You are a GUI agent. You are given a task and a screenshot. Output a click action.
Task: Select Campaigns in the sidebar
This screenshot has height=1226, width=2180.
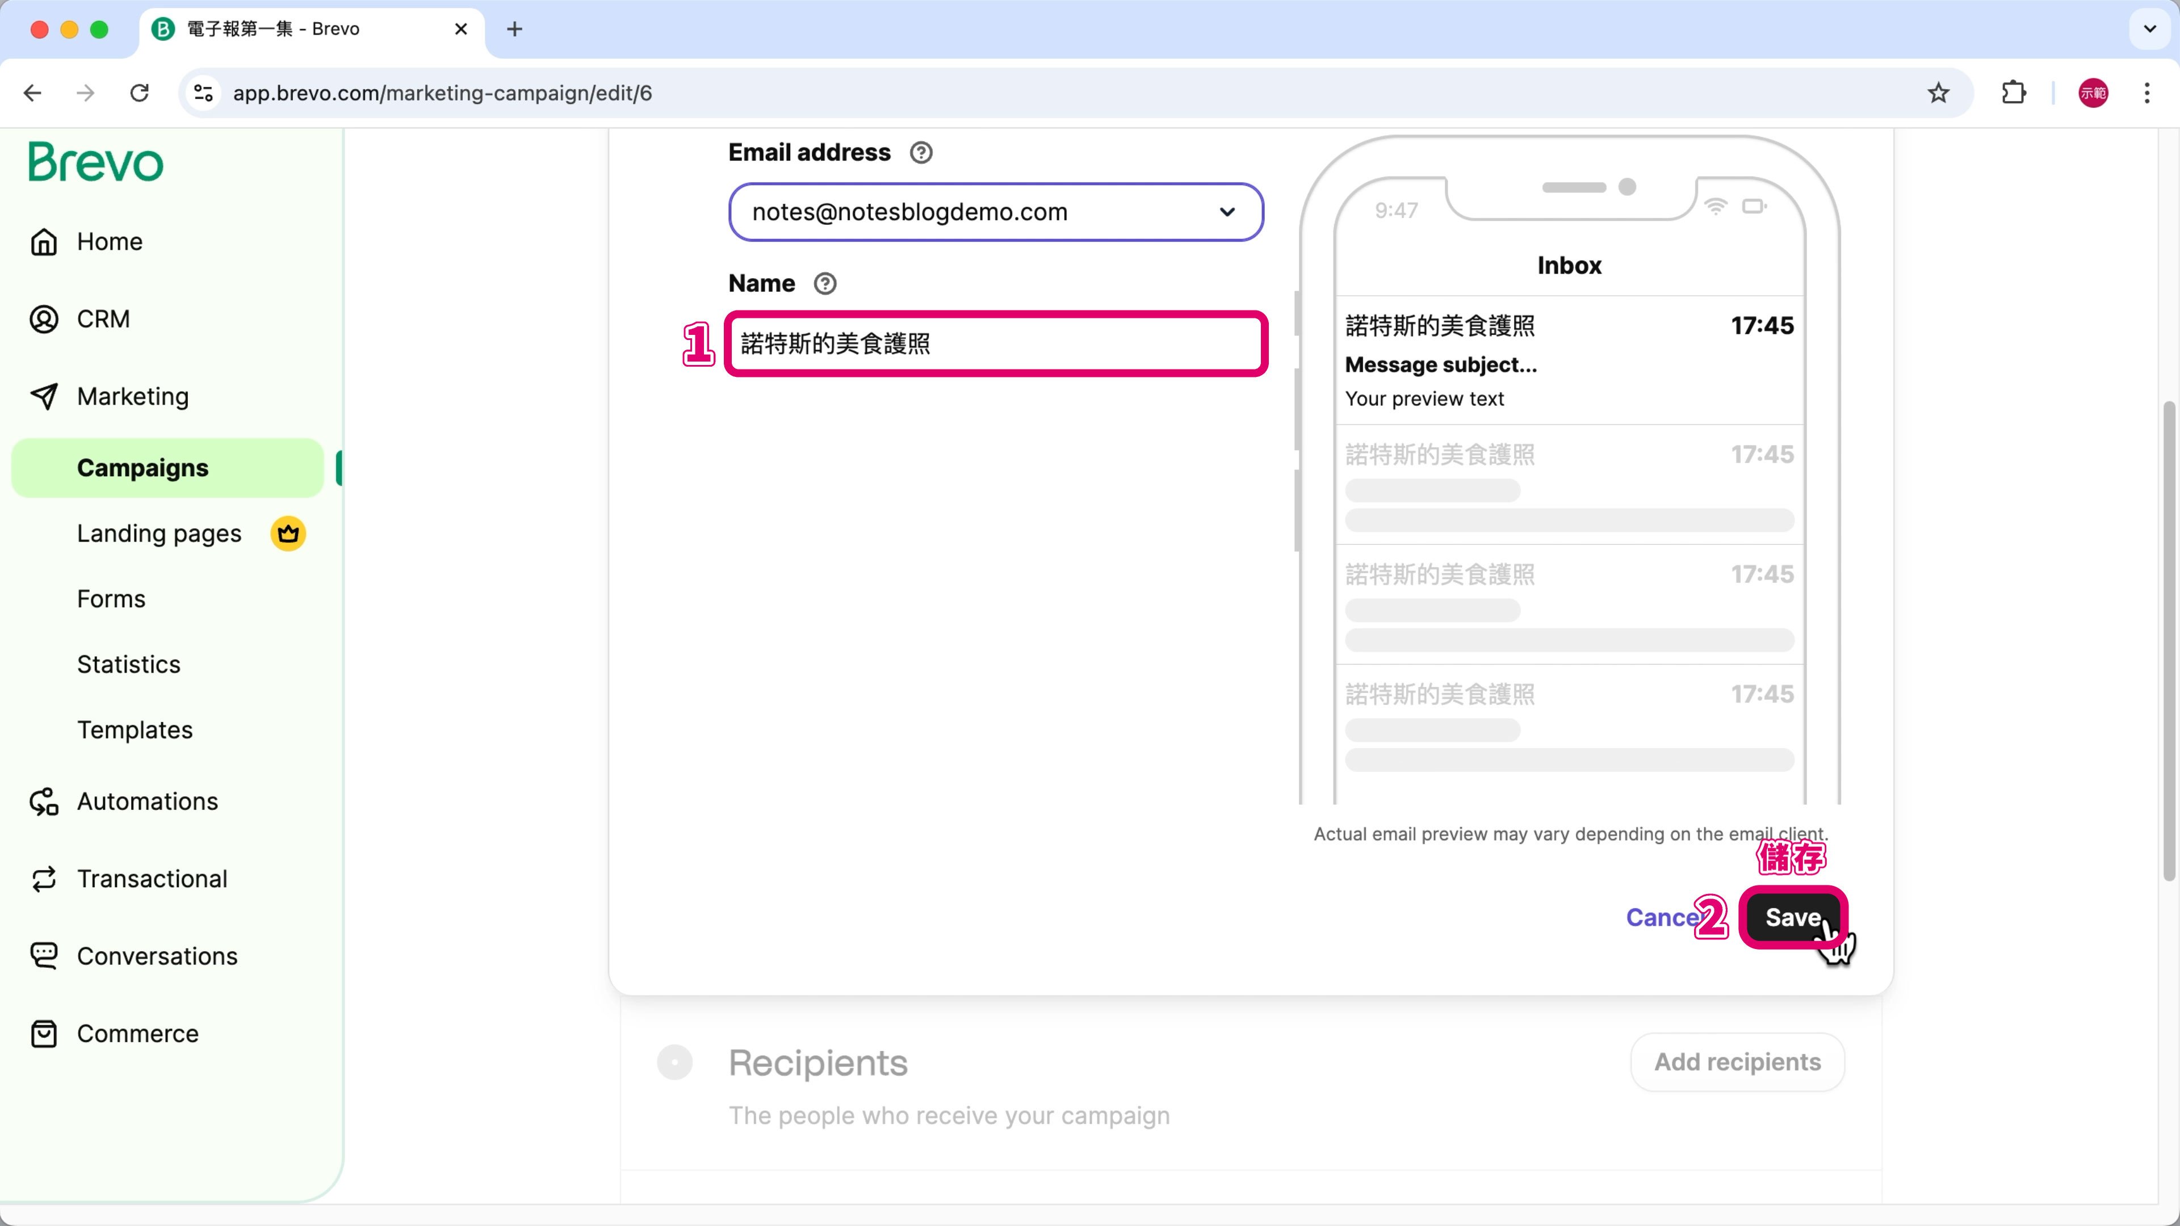click(142, 468)
